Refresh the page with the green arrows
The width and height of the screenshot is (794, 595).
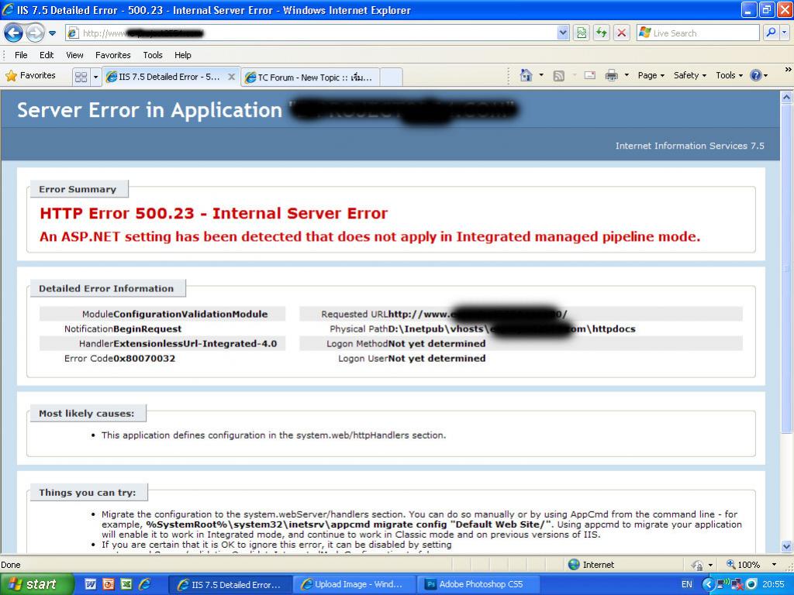601,33
